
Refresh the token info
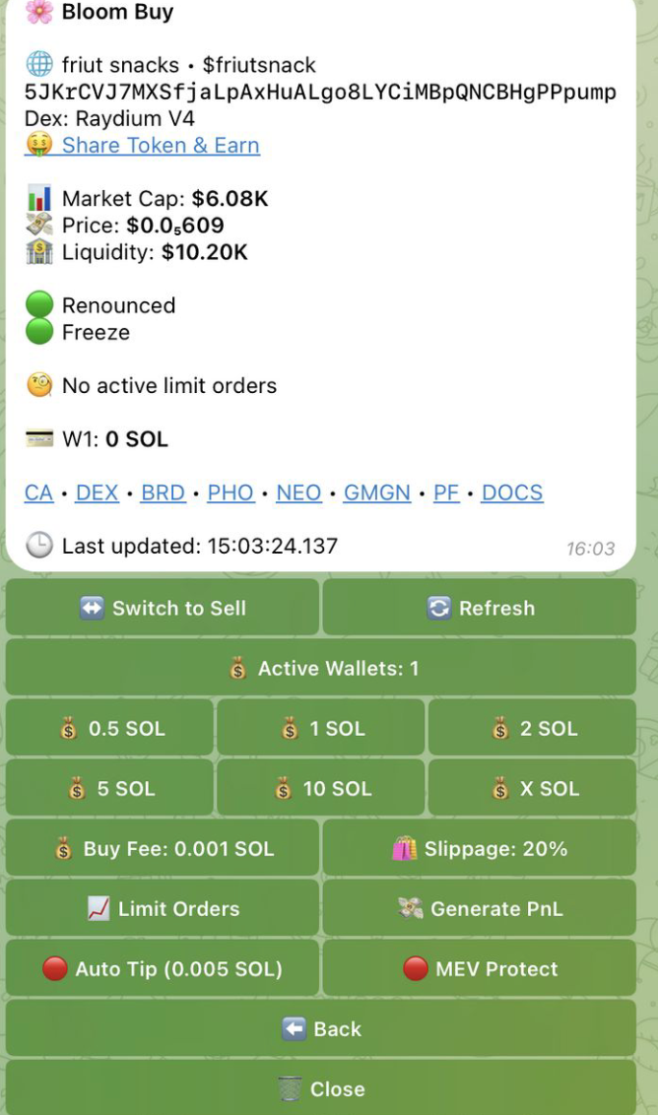(x=480, y=609)
